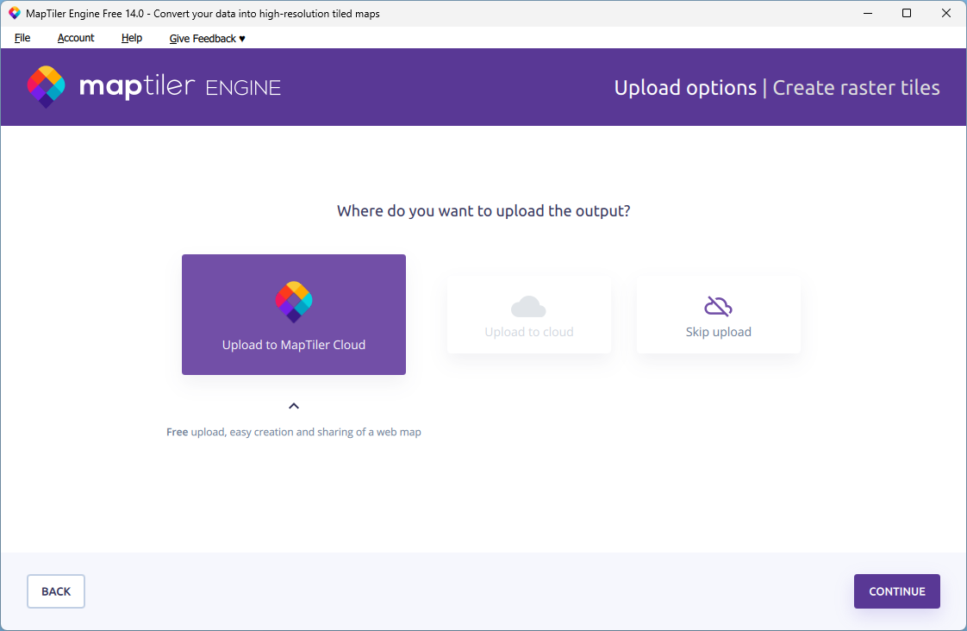
Task: Click the gray cloud icon
Action: pyautogui.click(x=528, y=307)
